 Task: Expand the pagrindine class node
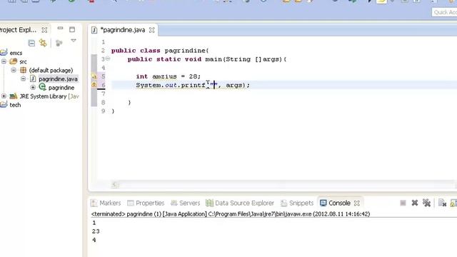33,87
